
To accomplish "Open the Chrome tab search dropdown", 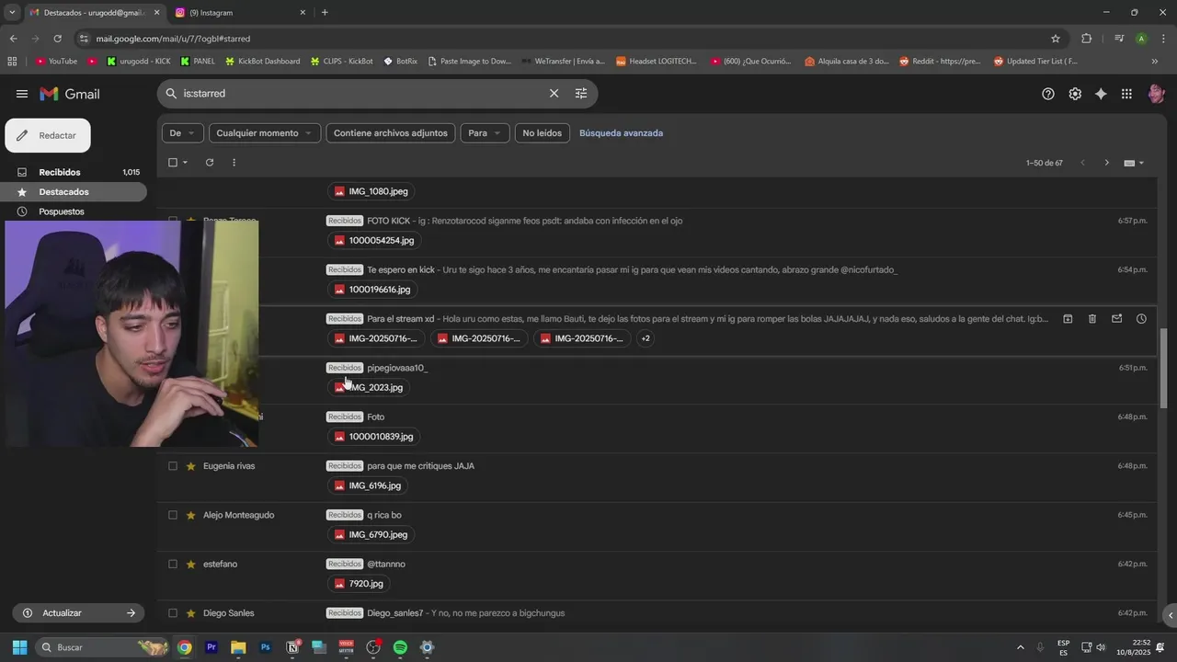I will [x=12, y=12].
